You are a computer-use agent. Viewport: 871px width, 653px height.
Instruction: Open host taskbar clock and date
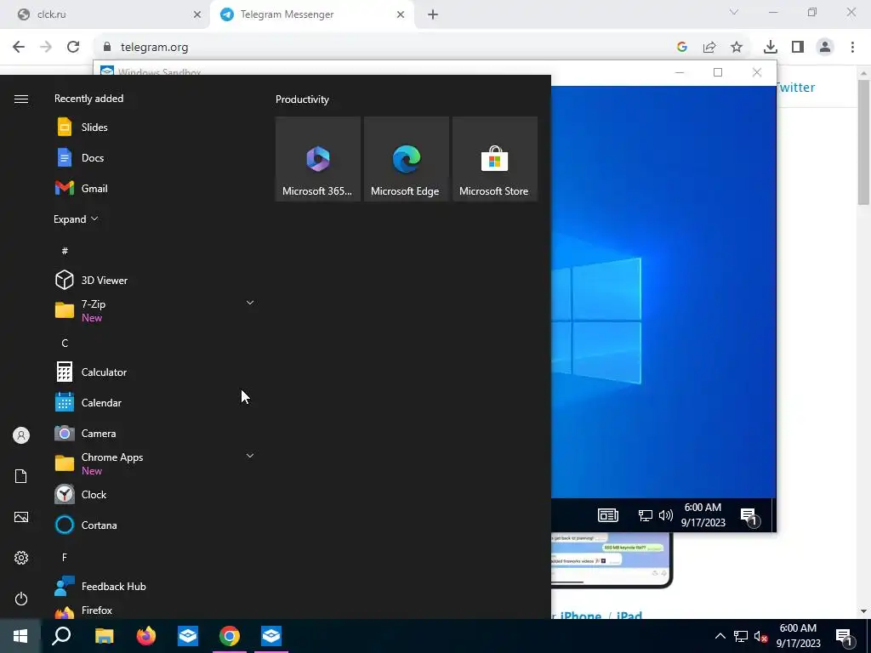[x=798, y=636]
